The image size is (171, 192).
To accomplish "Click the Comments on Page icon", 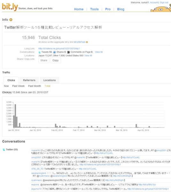I will (x=68, y=52).
